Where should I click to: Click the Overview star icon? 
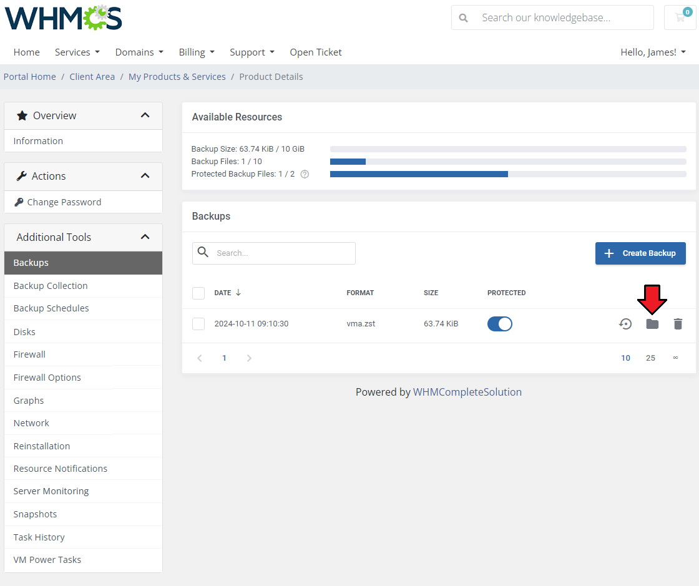[22, 116]
